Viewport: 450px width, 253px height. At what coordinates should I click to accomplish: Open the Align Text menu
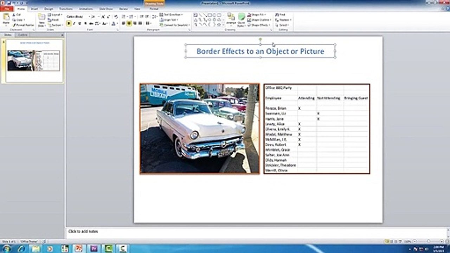pyautogui.click(x=169, y=20)
